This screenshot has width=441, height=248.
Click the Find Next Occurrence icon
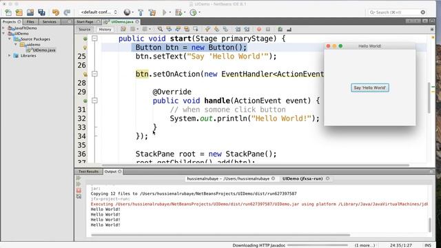[178, 29]
